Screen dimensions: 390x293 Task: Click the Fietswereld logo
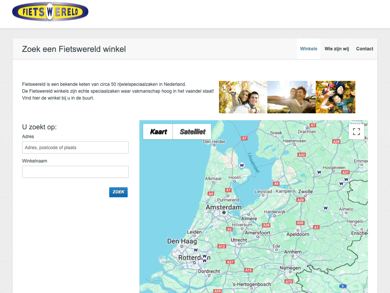click(x=50, y=11)
